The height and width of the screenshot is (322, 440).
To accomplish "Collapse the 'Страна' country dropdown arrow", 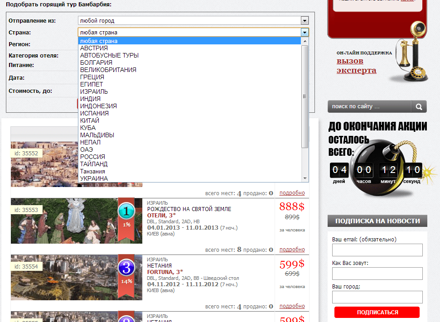I will [305, 33].
